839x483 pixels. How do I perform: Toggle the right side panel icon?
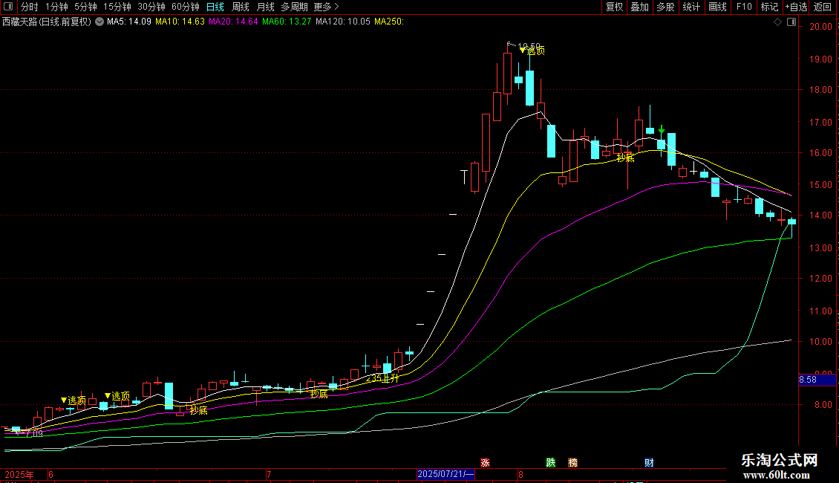click(791, 22)
